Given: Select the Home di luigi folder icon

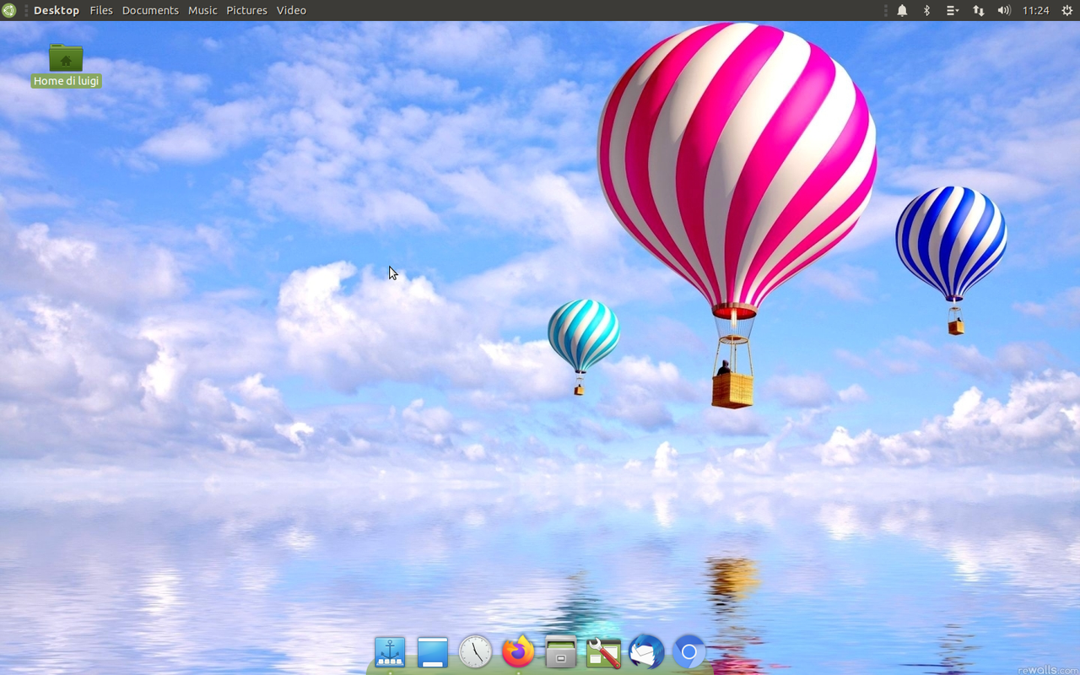Looking at the screenshot, I should (66, 57).
